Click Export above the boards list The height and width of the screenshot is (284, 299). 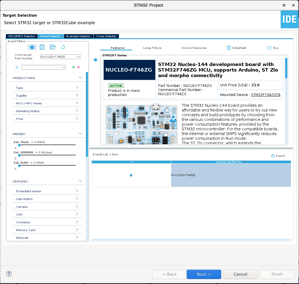(278, 156)
